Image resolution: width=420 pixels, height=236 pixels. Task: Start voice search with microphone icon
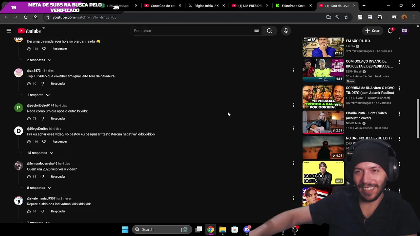click(x=286, y=31)
